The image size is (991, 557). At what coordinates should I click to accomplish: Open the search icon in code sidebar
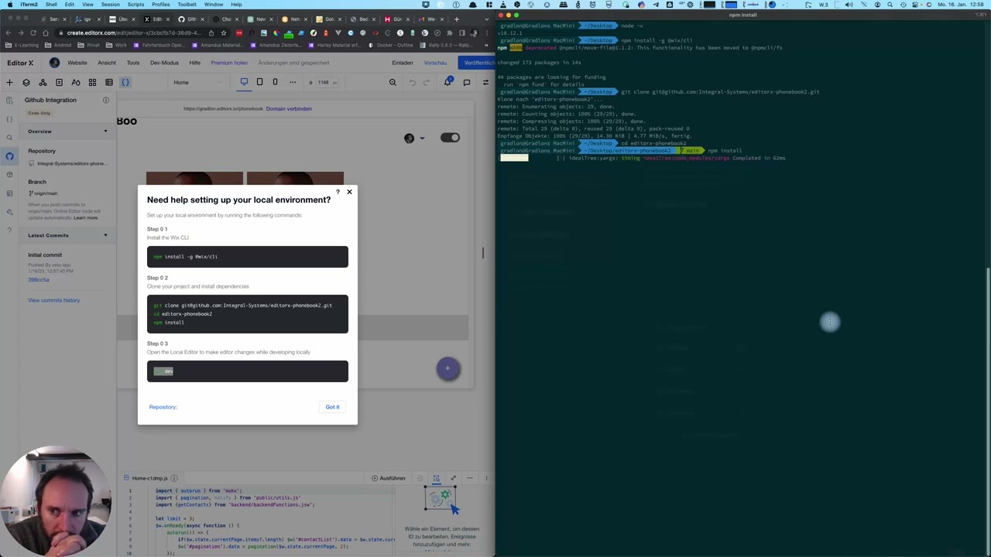[9, 138]
